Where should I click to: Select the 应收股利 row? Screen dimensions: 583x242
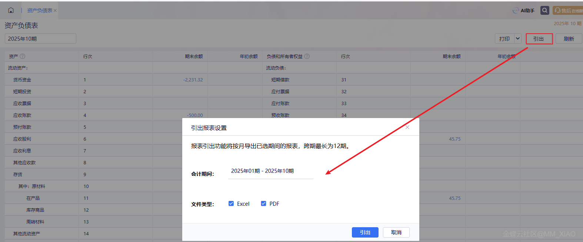point(22,139)
